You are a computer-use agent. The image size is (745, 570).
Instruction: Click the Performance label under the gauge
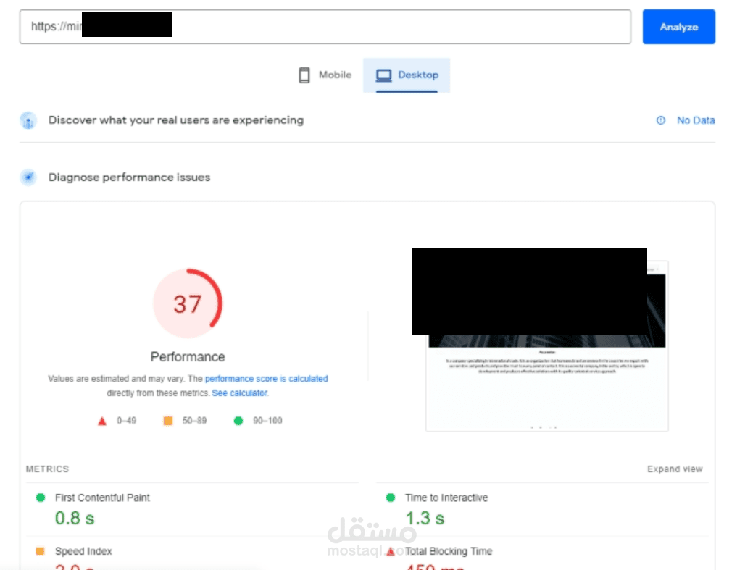[x=188, y=357]
